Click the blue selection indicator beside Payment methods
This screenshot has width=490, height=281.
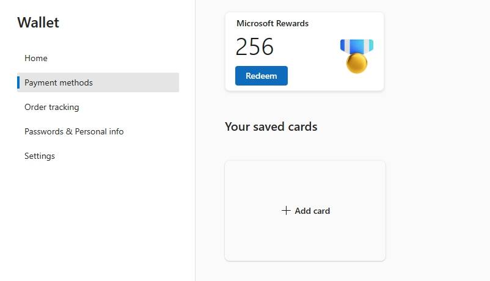(x=18, y=82)
